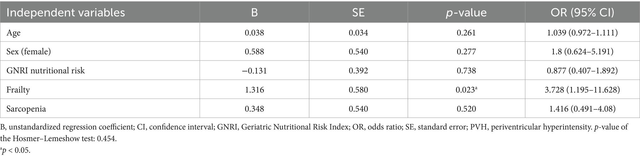640x157 pixels.
Task: Select the Frailty odds ratio 3.728 cell
Action: [582, 90]
